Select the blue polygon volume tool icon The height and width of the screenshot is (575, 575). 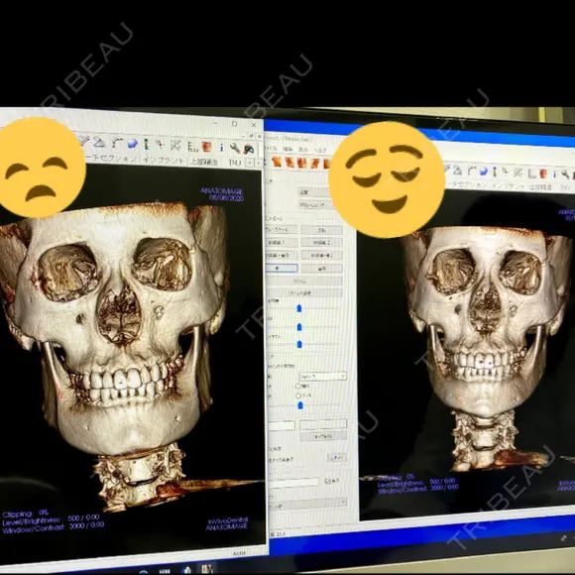coord(133,144)
